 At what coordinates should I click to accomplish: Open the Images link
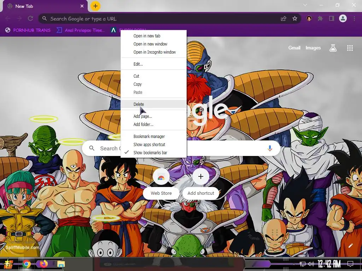click(313, 48)
